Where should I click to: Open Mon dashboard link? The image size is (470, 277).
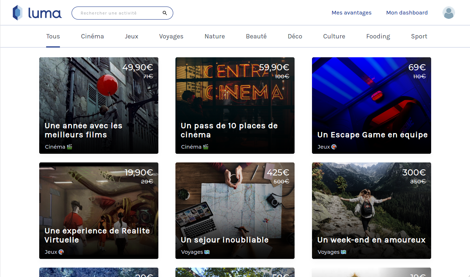click(x=407, y=13)
